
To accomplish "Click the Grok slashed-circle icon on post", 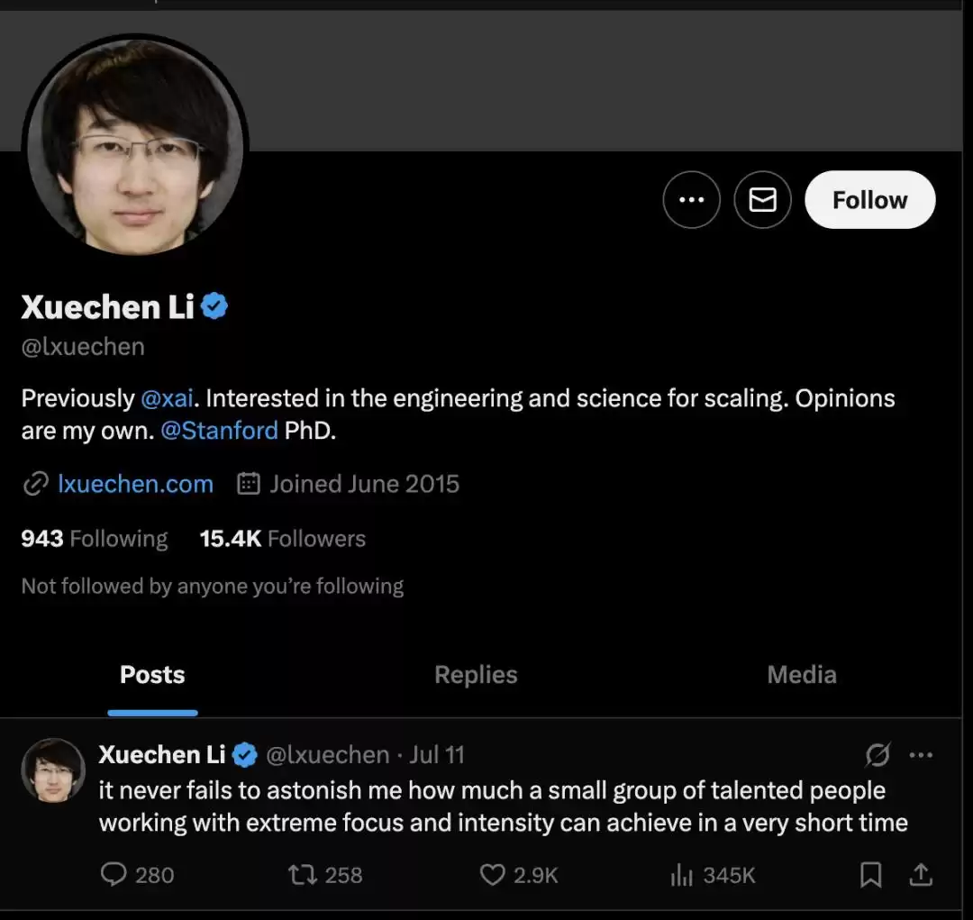I will pos(878,754).
